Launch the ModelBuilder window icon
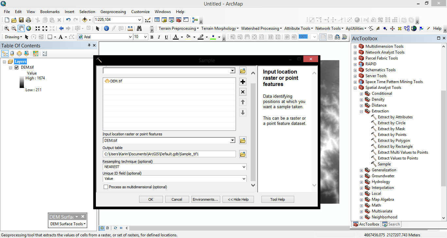The height and width of the screenshot is (238, 447). pos(195,20)
